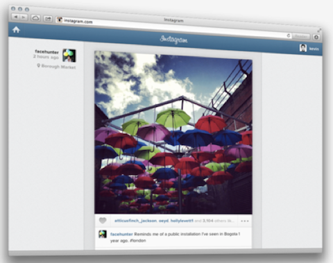Like the photo with the heart icon
Screen dimensions: 333x263
click(103, 221)
